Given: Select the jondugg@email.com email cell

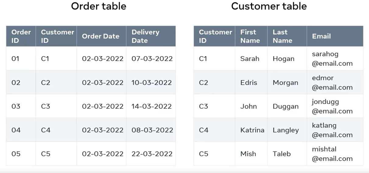Looking at the screenshot, I should pyautogui.click(x=332, y=106).
